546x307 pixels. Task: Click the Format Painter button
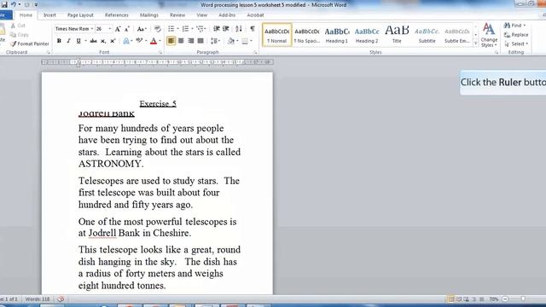[30, 43]
